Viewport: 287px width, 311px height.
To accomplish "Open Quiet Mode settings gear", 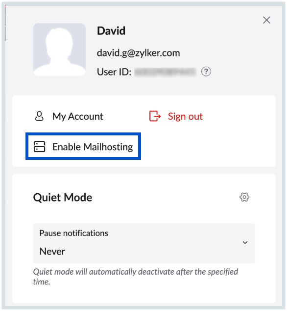I will tap(244, 197).
